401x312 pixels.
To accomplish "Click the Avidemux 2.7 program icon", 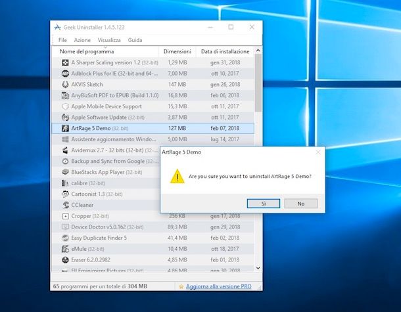I will (65, 150).
